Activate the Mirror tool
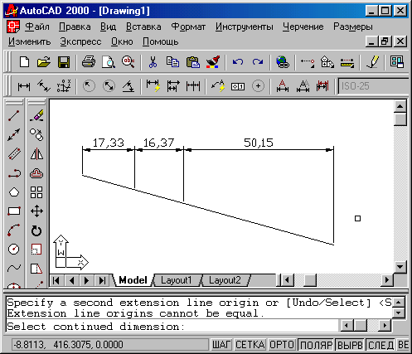This screenshot has width=412, height=354. tap(36, 153)
